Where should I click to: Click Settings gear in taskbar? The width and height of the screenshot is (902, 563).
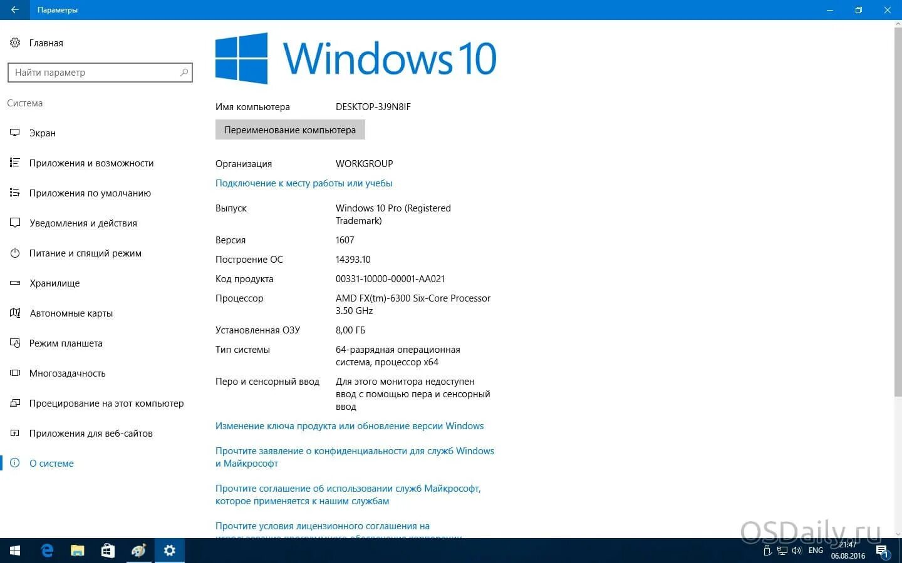tap(169, 550)
